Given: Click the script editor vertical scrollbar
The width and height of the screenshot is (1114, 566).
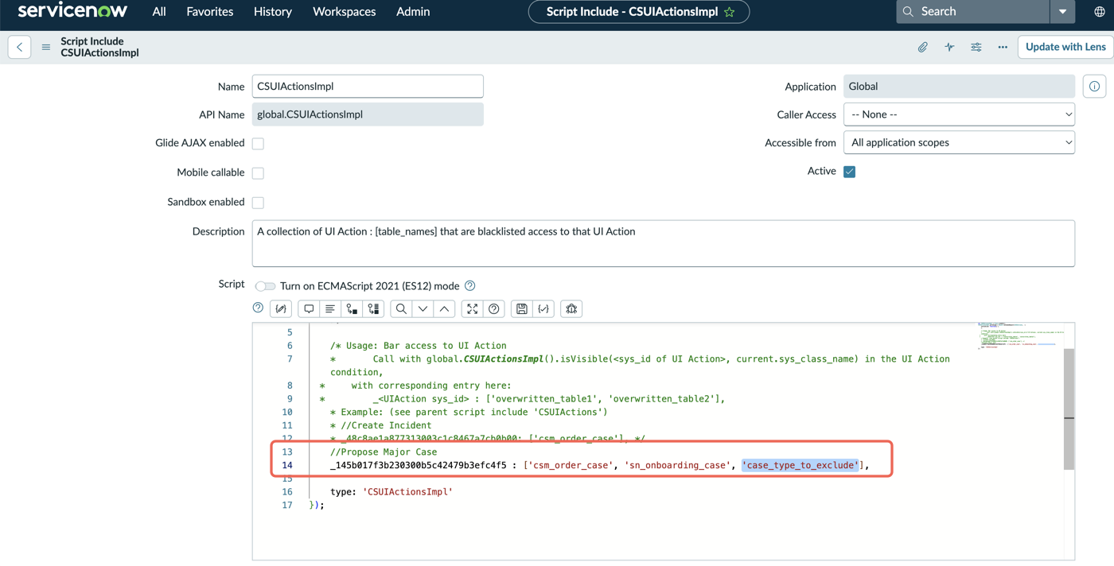Looking at the screenshot, I should [x=1069, y=409].
